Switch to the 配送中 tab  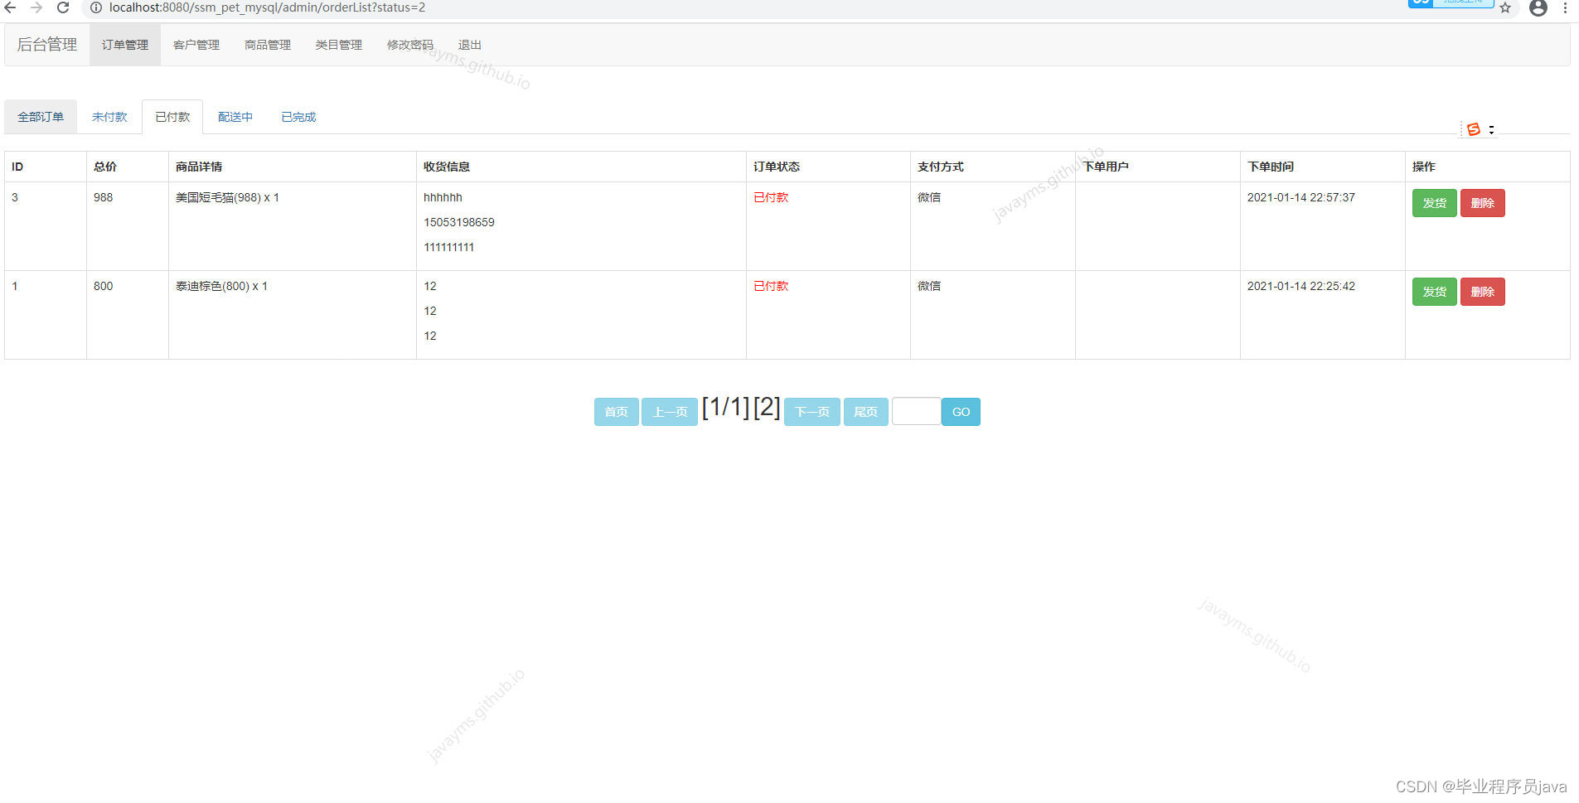(235, 117)
